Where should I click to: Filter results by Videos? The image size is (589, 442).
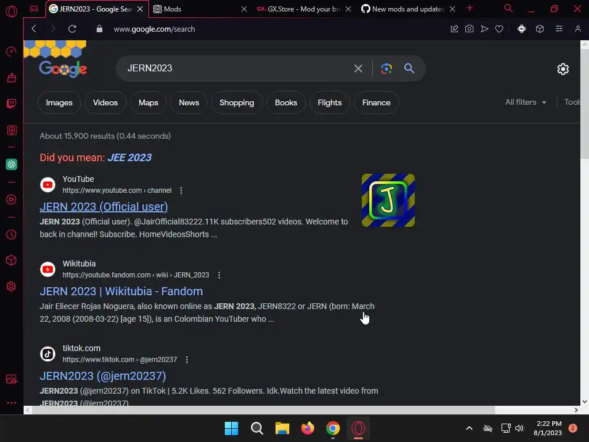coord(105,102)
